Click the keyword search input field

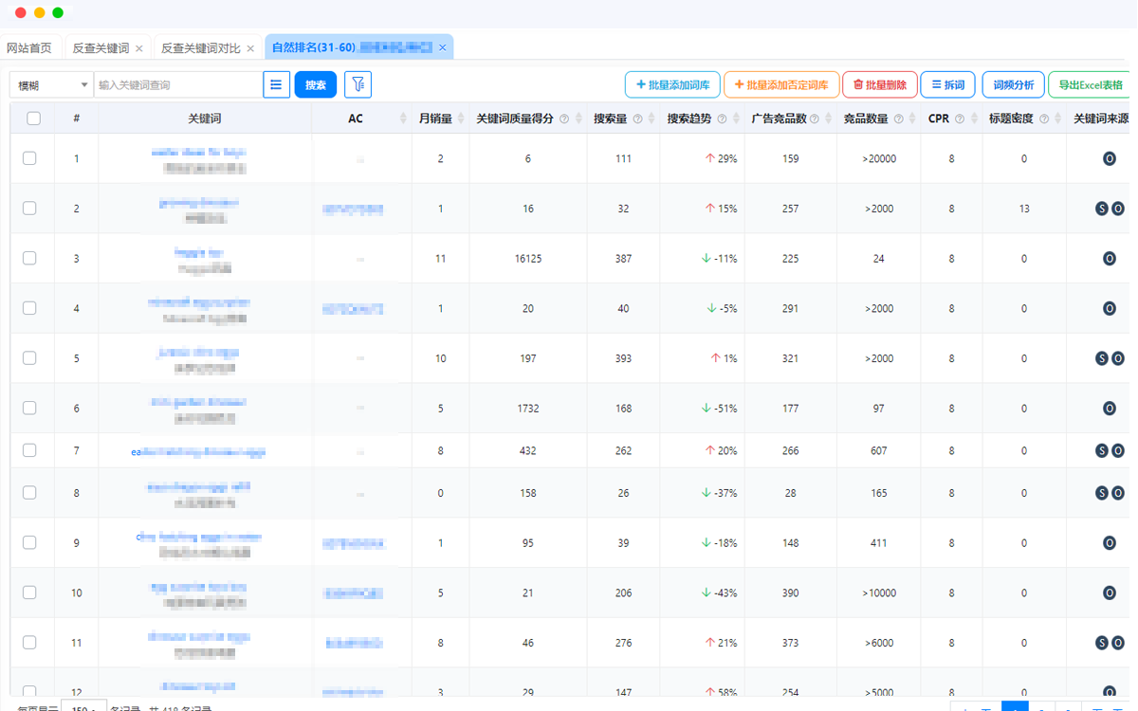pyautogui.click(x=178, y=85)
